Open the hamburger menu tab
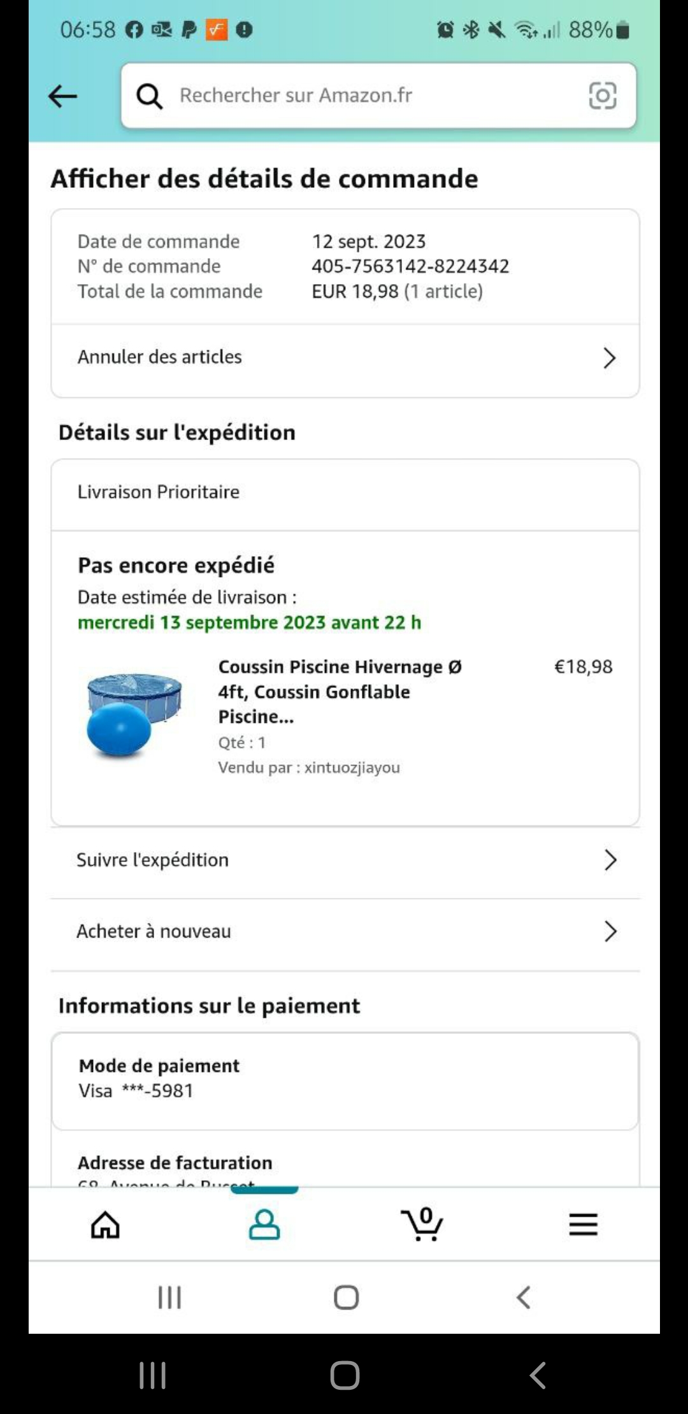 (x=583, y=1224)
